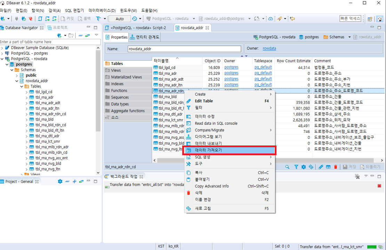The image size is (386, 250).
Task: Click the DBeaver perspective icon at toolbar end
Action: (x=380, y=19)
